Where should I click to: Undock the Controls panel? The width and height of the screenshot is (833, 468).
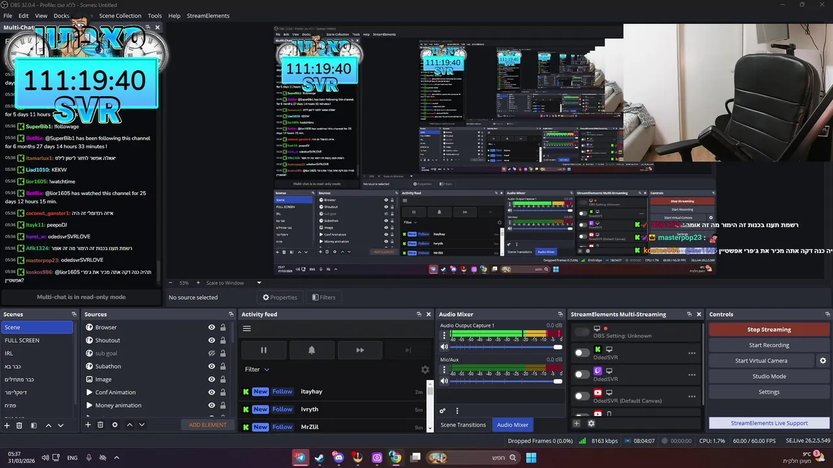tap(828, 315)
